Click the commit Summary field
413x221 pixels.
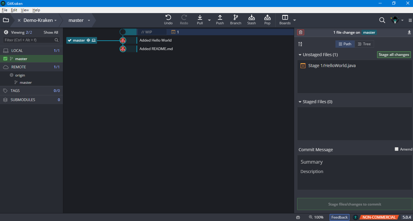[x=355, y=162]
